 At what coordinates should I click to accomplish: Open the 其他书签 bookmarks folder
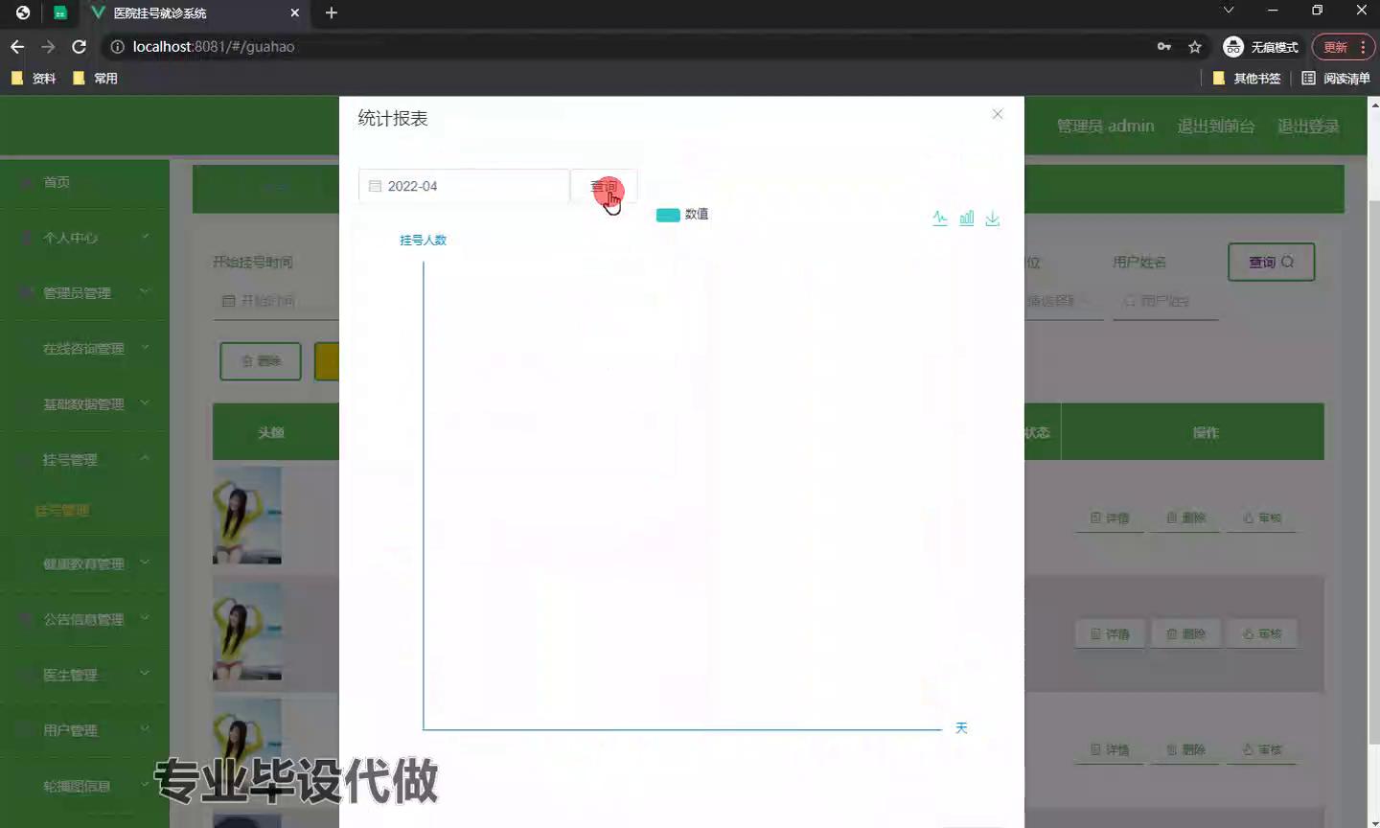point(1247,79)
